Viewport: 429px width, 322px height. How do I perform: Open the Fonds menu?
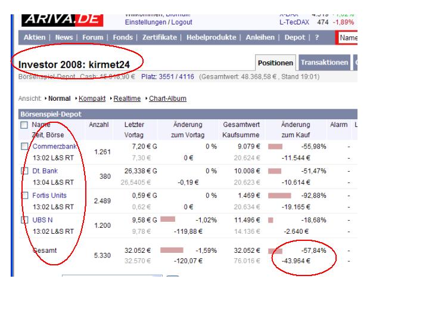123,38
